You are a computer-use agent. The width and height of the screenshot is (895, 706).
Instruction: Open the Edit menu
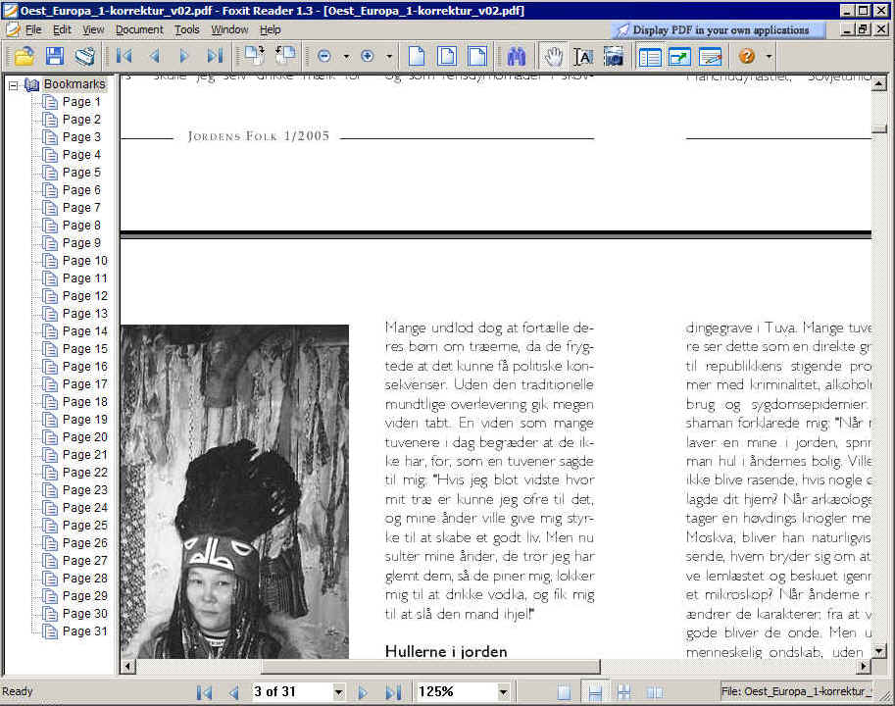[x=62, y=29]
